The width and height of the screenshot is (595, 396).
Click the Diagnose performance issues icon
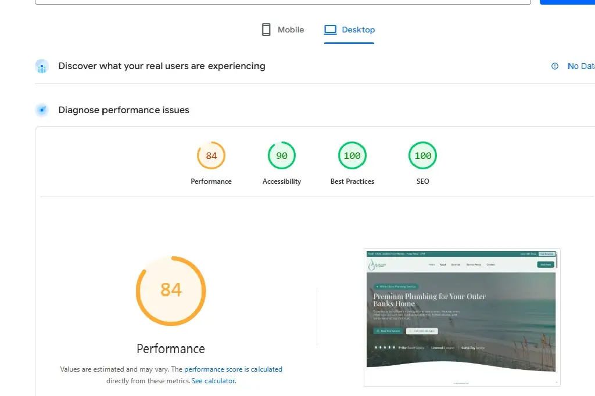point(42,110)
